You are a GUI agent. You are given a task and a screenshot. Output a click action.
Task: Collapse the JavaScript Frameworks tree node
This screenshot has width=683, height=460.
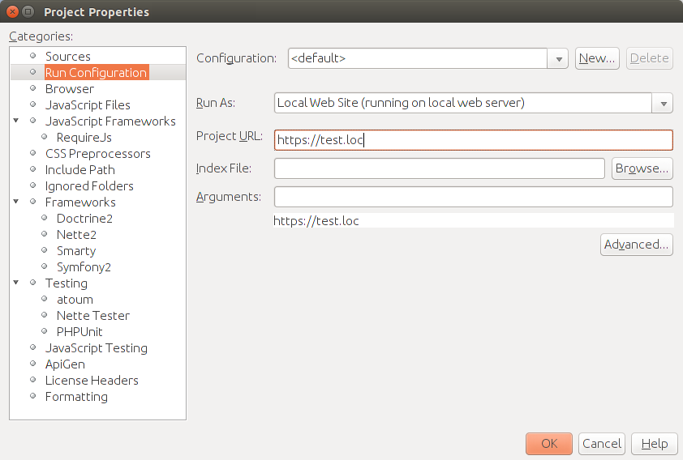pyautogui.click(x=16, y=121)
